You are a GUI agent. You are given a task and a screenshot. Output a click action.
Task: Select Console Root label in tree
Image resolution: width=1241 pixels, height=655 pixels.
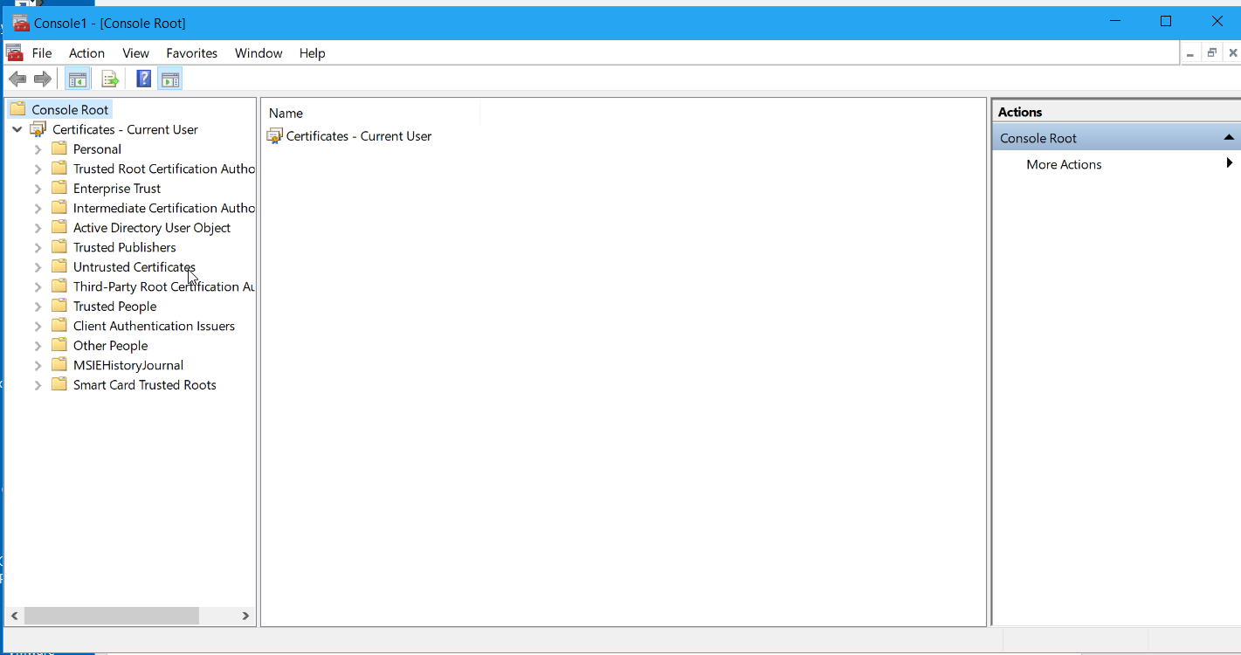pyautogui.click(x=70, y=110)
